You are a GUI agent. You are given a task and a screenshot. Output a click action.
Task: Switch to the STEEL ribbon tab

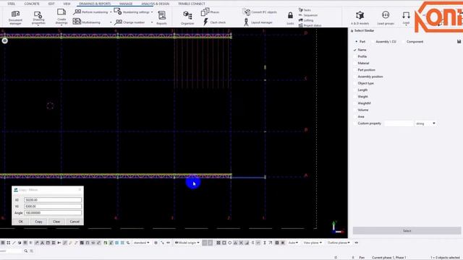[x=12, y=4]
